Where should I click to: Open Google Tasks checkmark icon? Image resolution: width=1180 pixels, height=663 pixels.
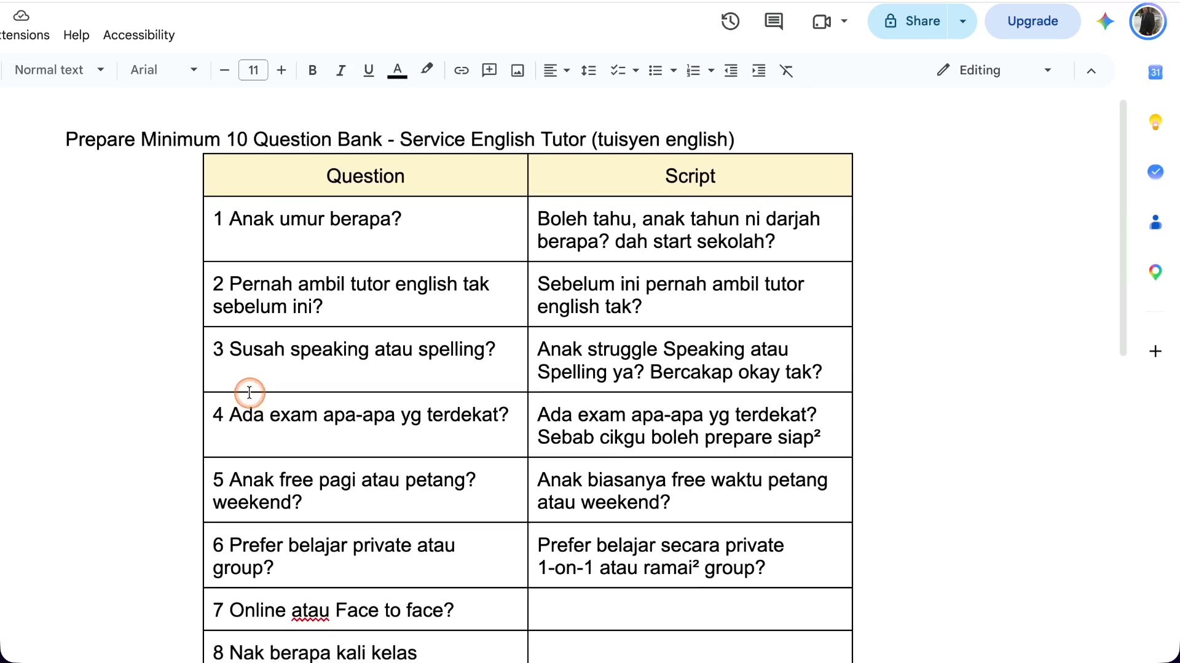pyautogui.click(x=1155, y=172)
